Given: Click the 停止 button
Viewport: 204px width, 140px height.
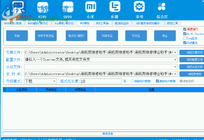Looking at the screenshot, I should coord(165,36).
